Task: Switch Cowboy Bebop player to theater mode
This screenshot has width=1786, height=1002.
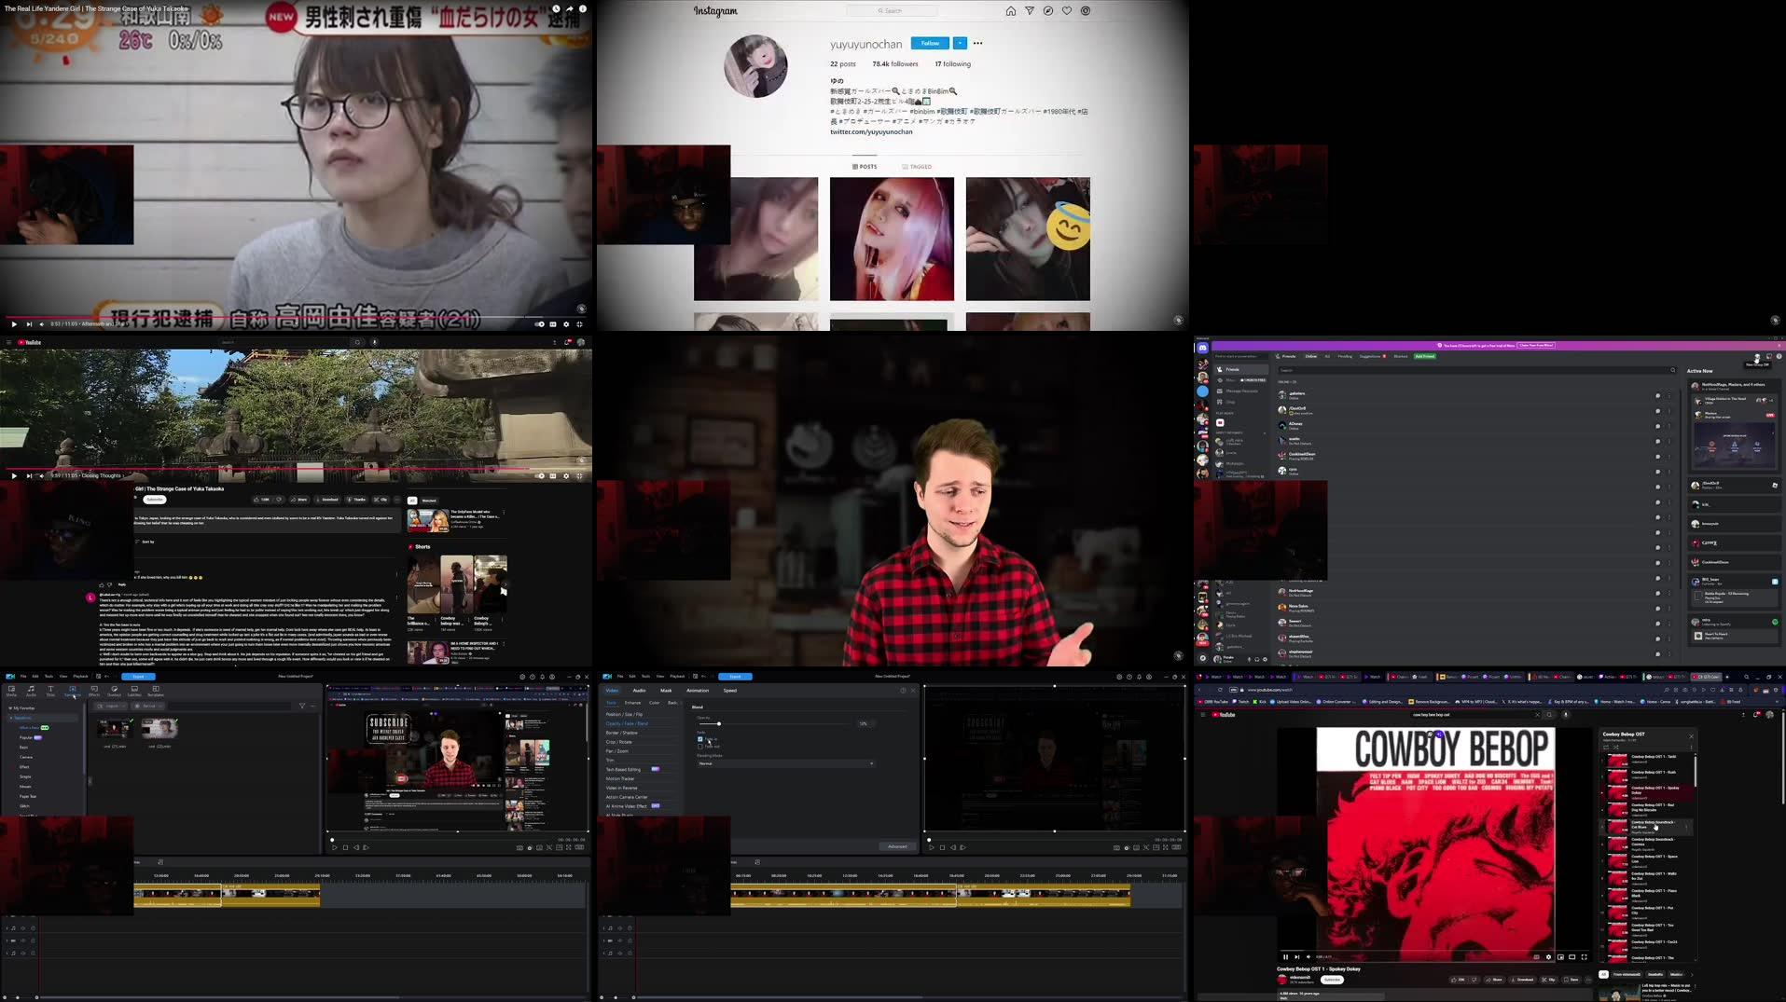Action: pyautogui.click(x=1571, y=956)
